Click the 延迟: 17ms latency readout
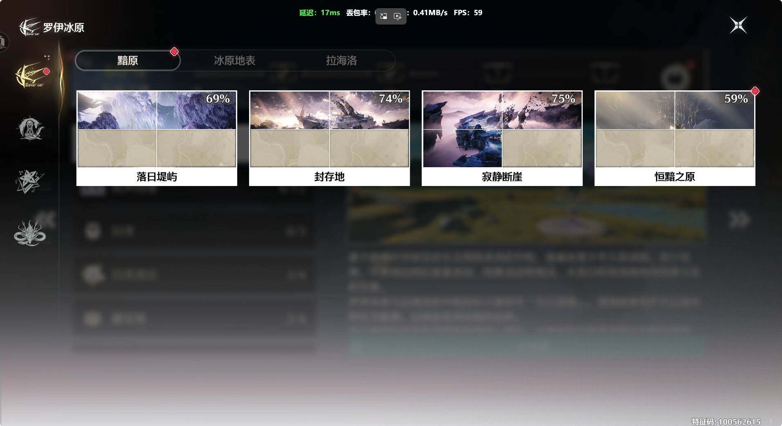Image resolution: width=782 pixels, height=426 pixels. [x=319, y=13]
